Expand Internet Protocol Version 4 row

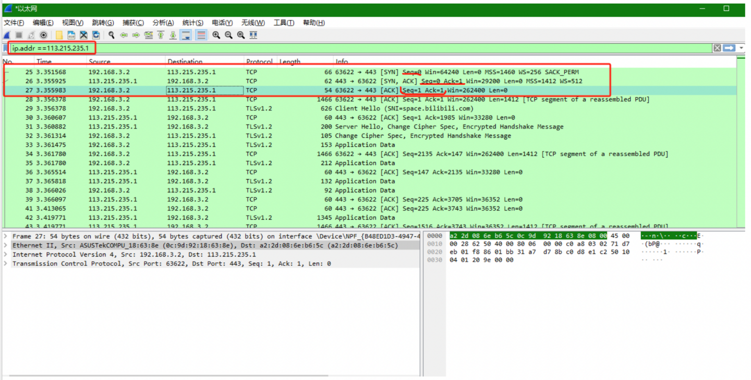click(x=6, y=255)
